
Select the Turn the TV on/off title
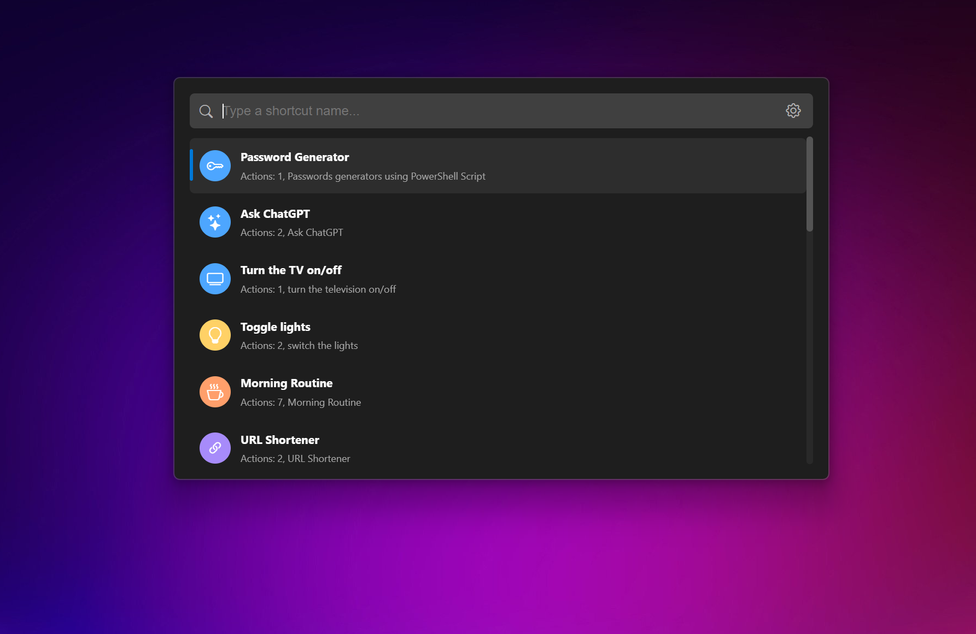tap(291, 270)
